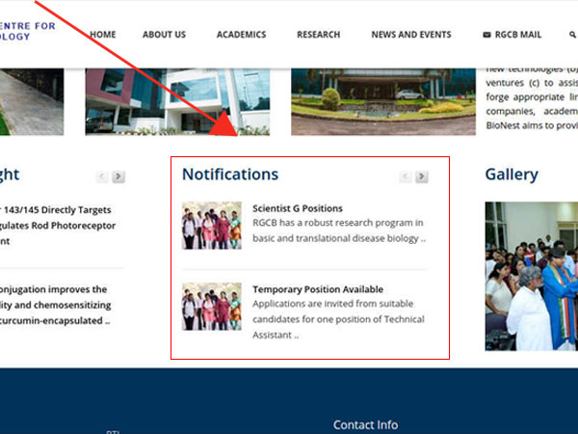Click the glass building campus photo
This screenshot has height=434, width=578.
coord(177,102)
